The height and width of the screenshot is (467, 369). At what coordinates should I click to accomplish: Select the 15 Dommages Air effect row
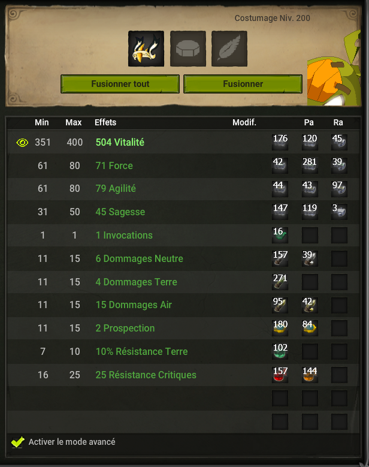pyautogui.click(x=183, y=305)
